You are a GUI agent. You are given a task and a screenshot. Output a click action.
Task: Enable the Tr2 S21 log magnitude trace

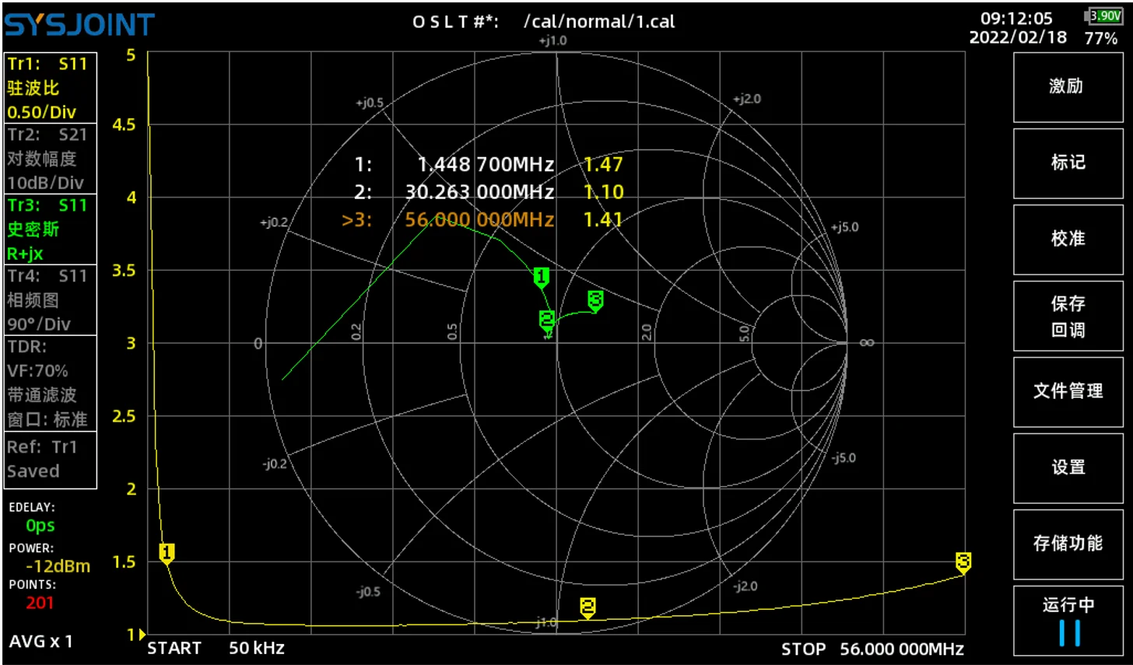51,159
